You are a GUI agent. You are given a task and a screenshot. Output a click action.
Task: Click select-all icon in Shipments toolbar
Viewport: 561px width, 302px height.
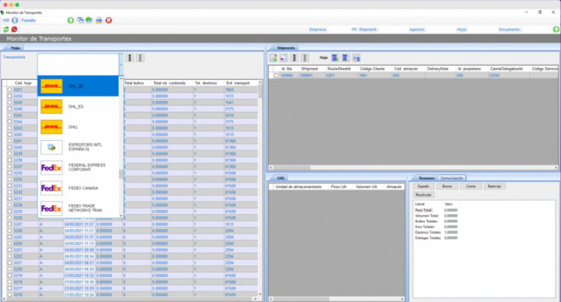point(294,57)
